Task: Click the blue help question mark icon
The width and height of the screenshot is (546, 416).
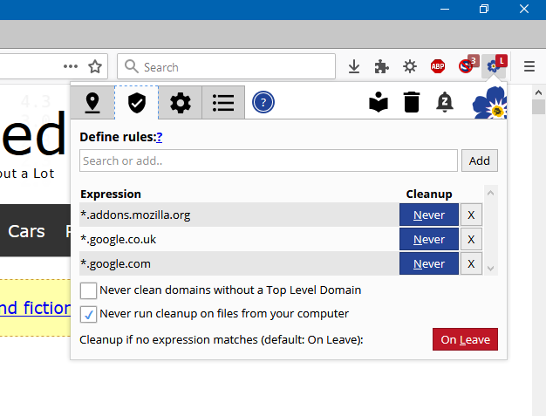Action: pos(263,103)
